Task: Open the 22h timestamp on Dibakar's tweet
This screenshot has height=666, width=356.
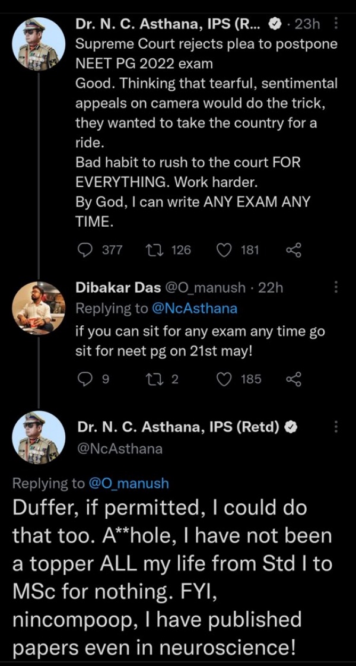Action: 271,287
